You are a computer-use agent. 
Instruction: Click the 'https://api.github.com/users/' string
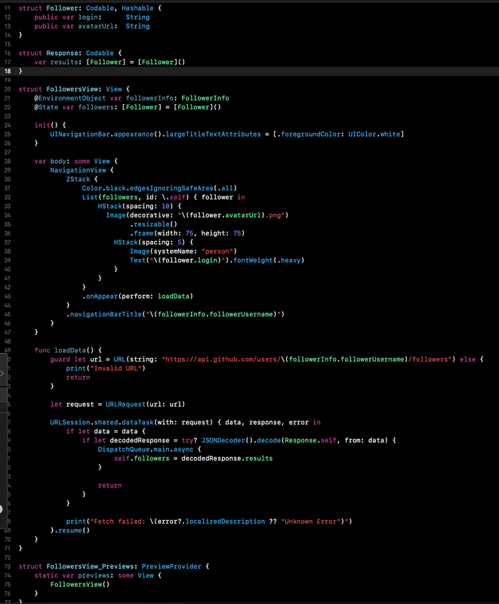click(x=221, y=359)
